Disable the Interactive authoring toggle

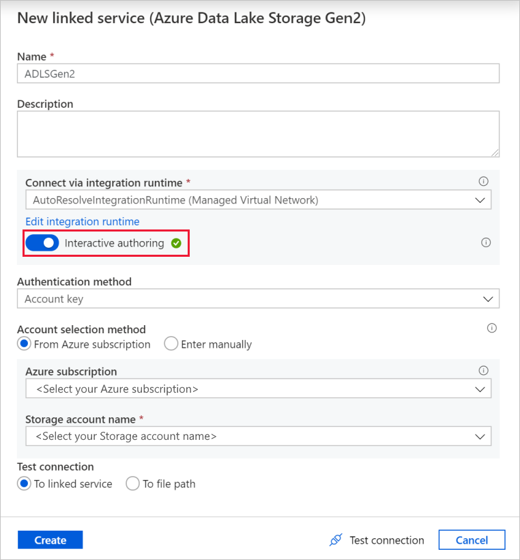(42, 242)
